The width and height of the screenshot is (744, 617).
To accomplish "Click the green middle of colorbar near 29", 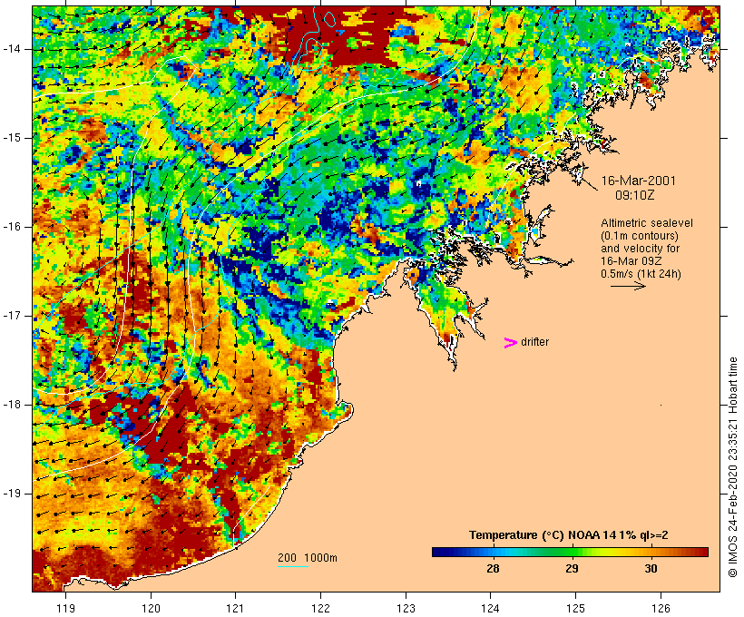I will pyautogui.click(x=572, y=552).
